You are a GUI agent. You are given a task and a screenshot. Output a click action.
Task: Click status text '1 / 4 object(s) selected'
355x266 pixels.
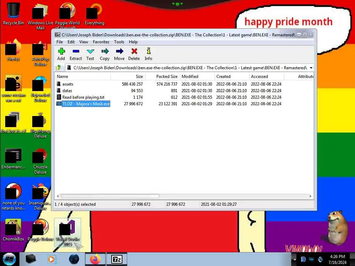pyautogui.click(x=75, y=204)
